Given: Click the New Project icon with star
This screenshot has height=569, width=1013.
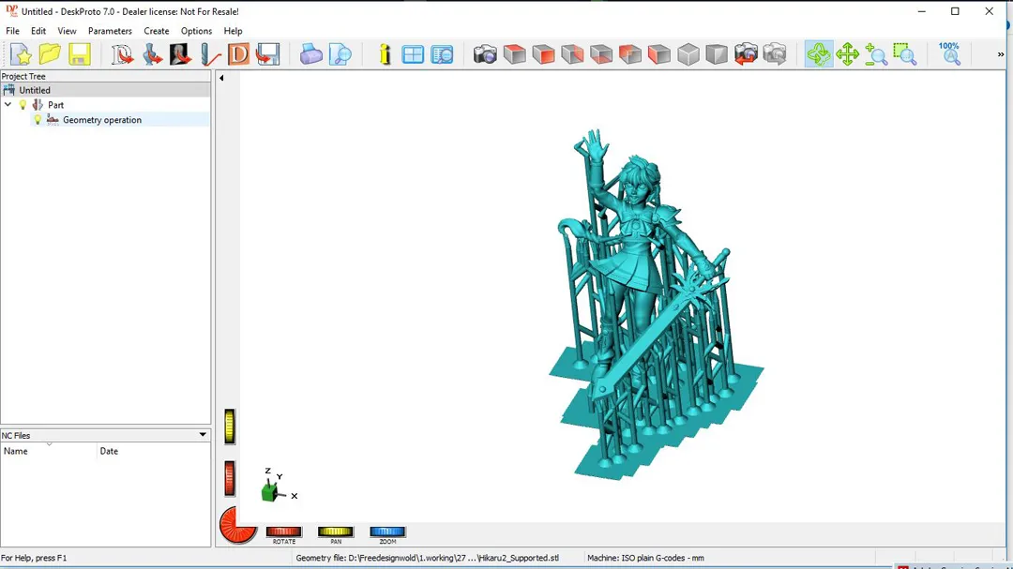Looking at the screenshot, I should tap(21, 54).
